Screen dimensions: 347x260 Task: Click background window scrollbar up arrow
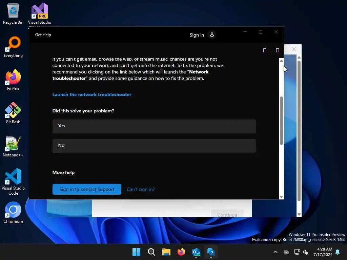tap(299, 58)
